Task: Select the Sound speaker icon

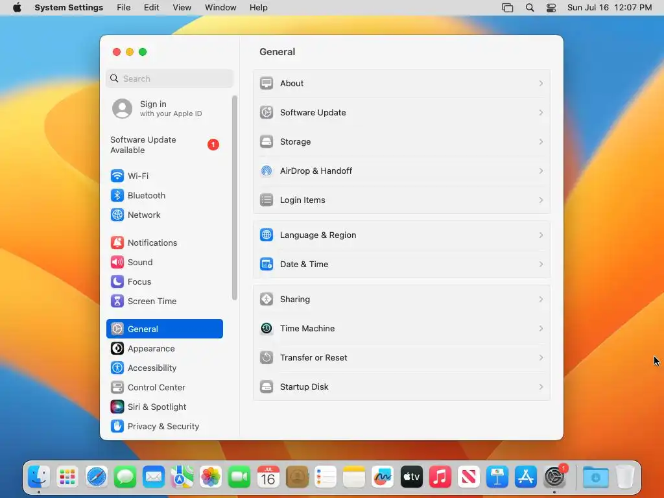Action: (x=117, y=262)
